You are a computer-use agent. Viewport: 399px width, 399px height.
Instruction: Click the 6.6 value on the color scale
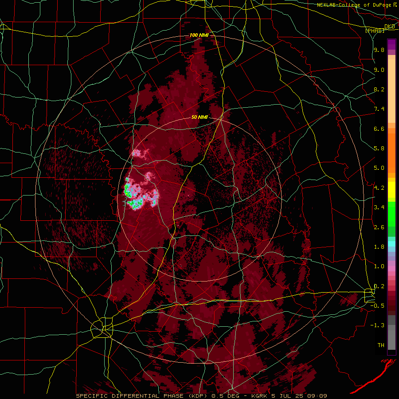pos(379,129)
